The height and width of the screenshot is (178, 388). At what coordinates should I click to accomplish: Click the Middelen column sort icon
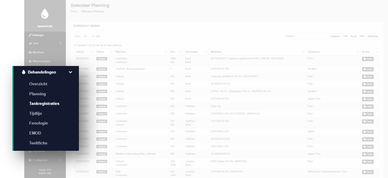click(303, 52)
